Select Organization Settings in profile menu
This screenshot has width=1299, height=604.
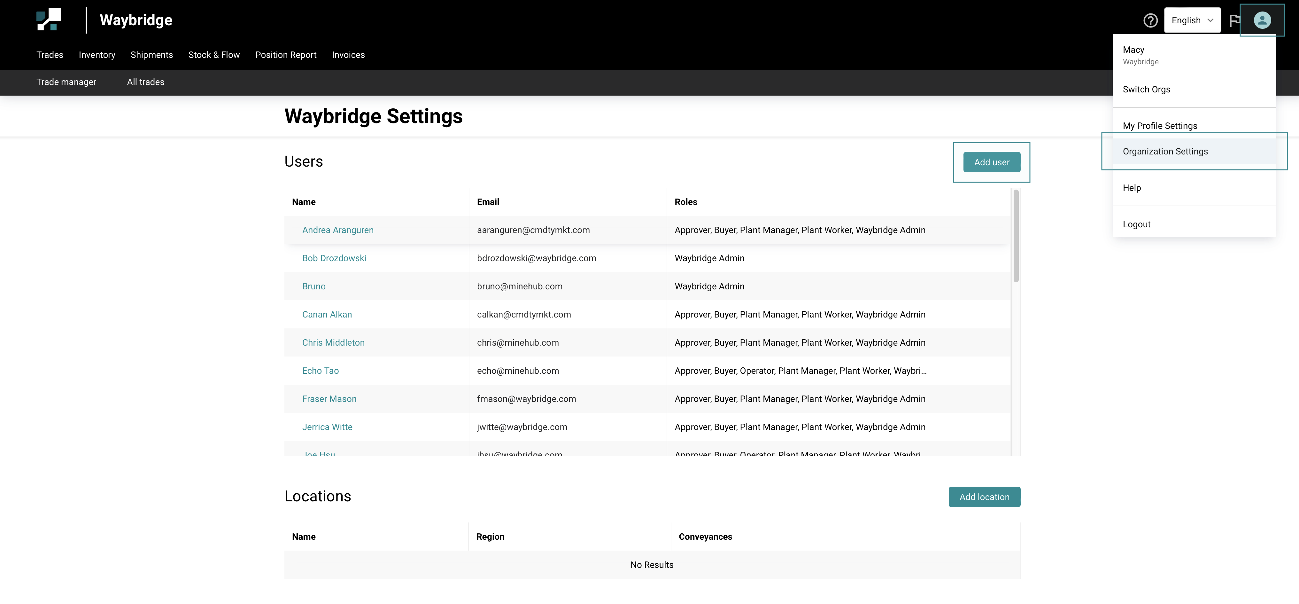click(x=1165, y=151)
